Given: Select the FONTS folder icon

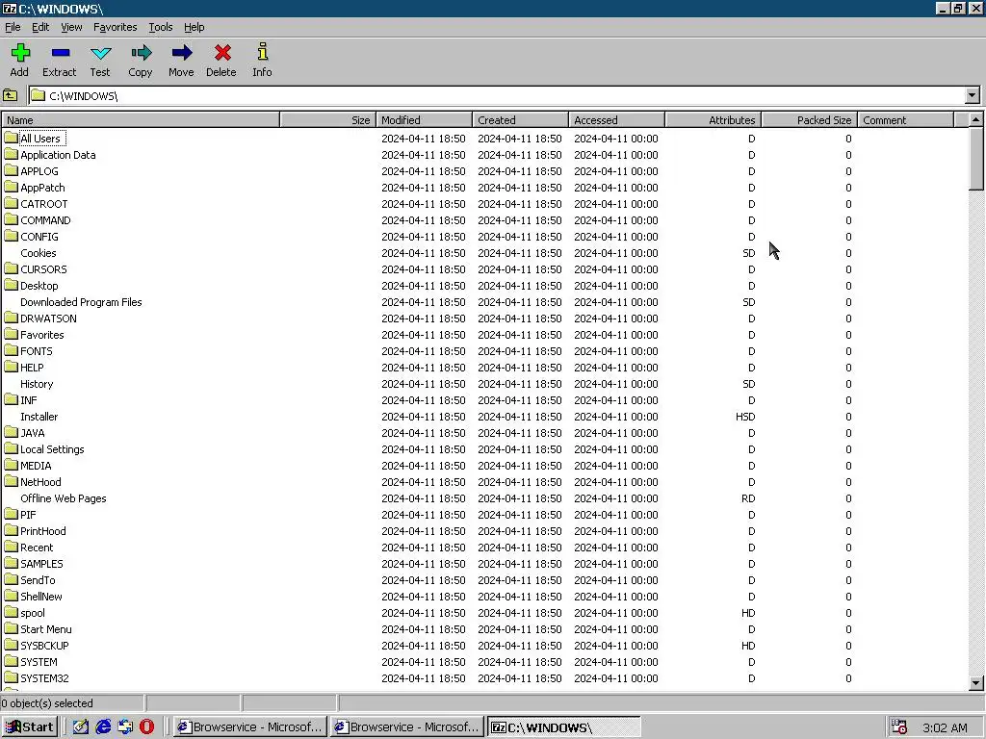Looking at the screenshot, I should [x=11, y=350].
